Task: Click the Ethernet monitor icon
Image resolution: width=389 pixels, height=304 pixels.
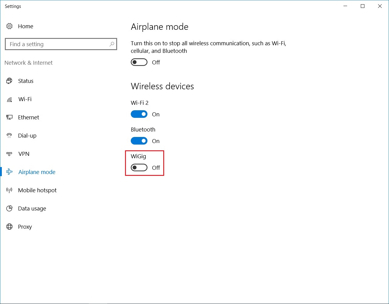Action: point(9,117)
